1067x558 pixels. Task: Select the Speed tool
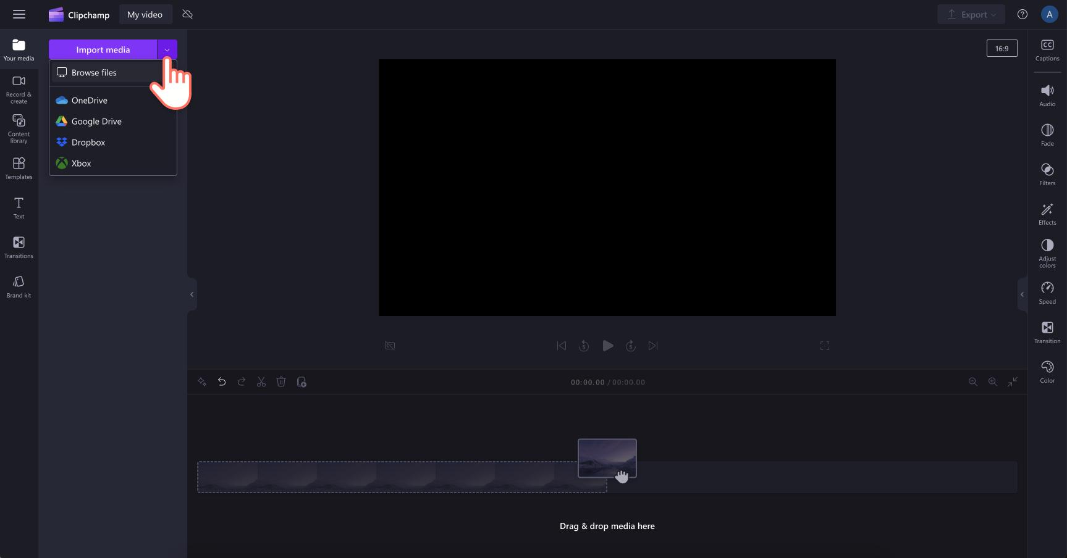coord(1047,291)
